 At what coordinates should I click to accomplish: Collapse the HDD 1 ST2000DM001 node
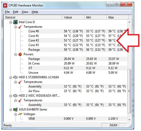(x=11, y=77)
